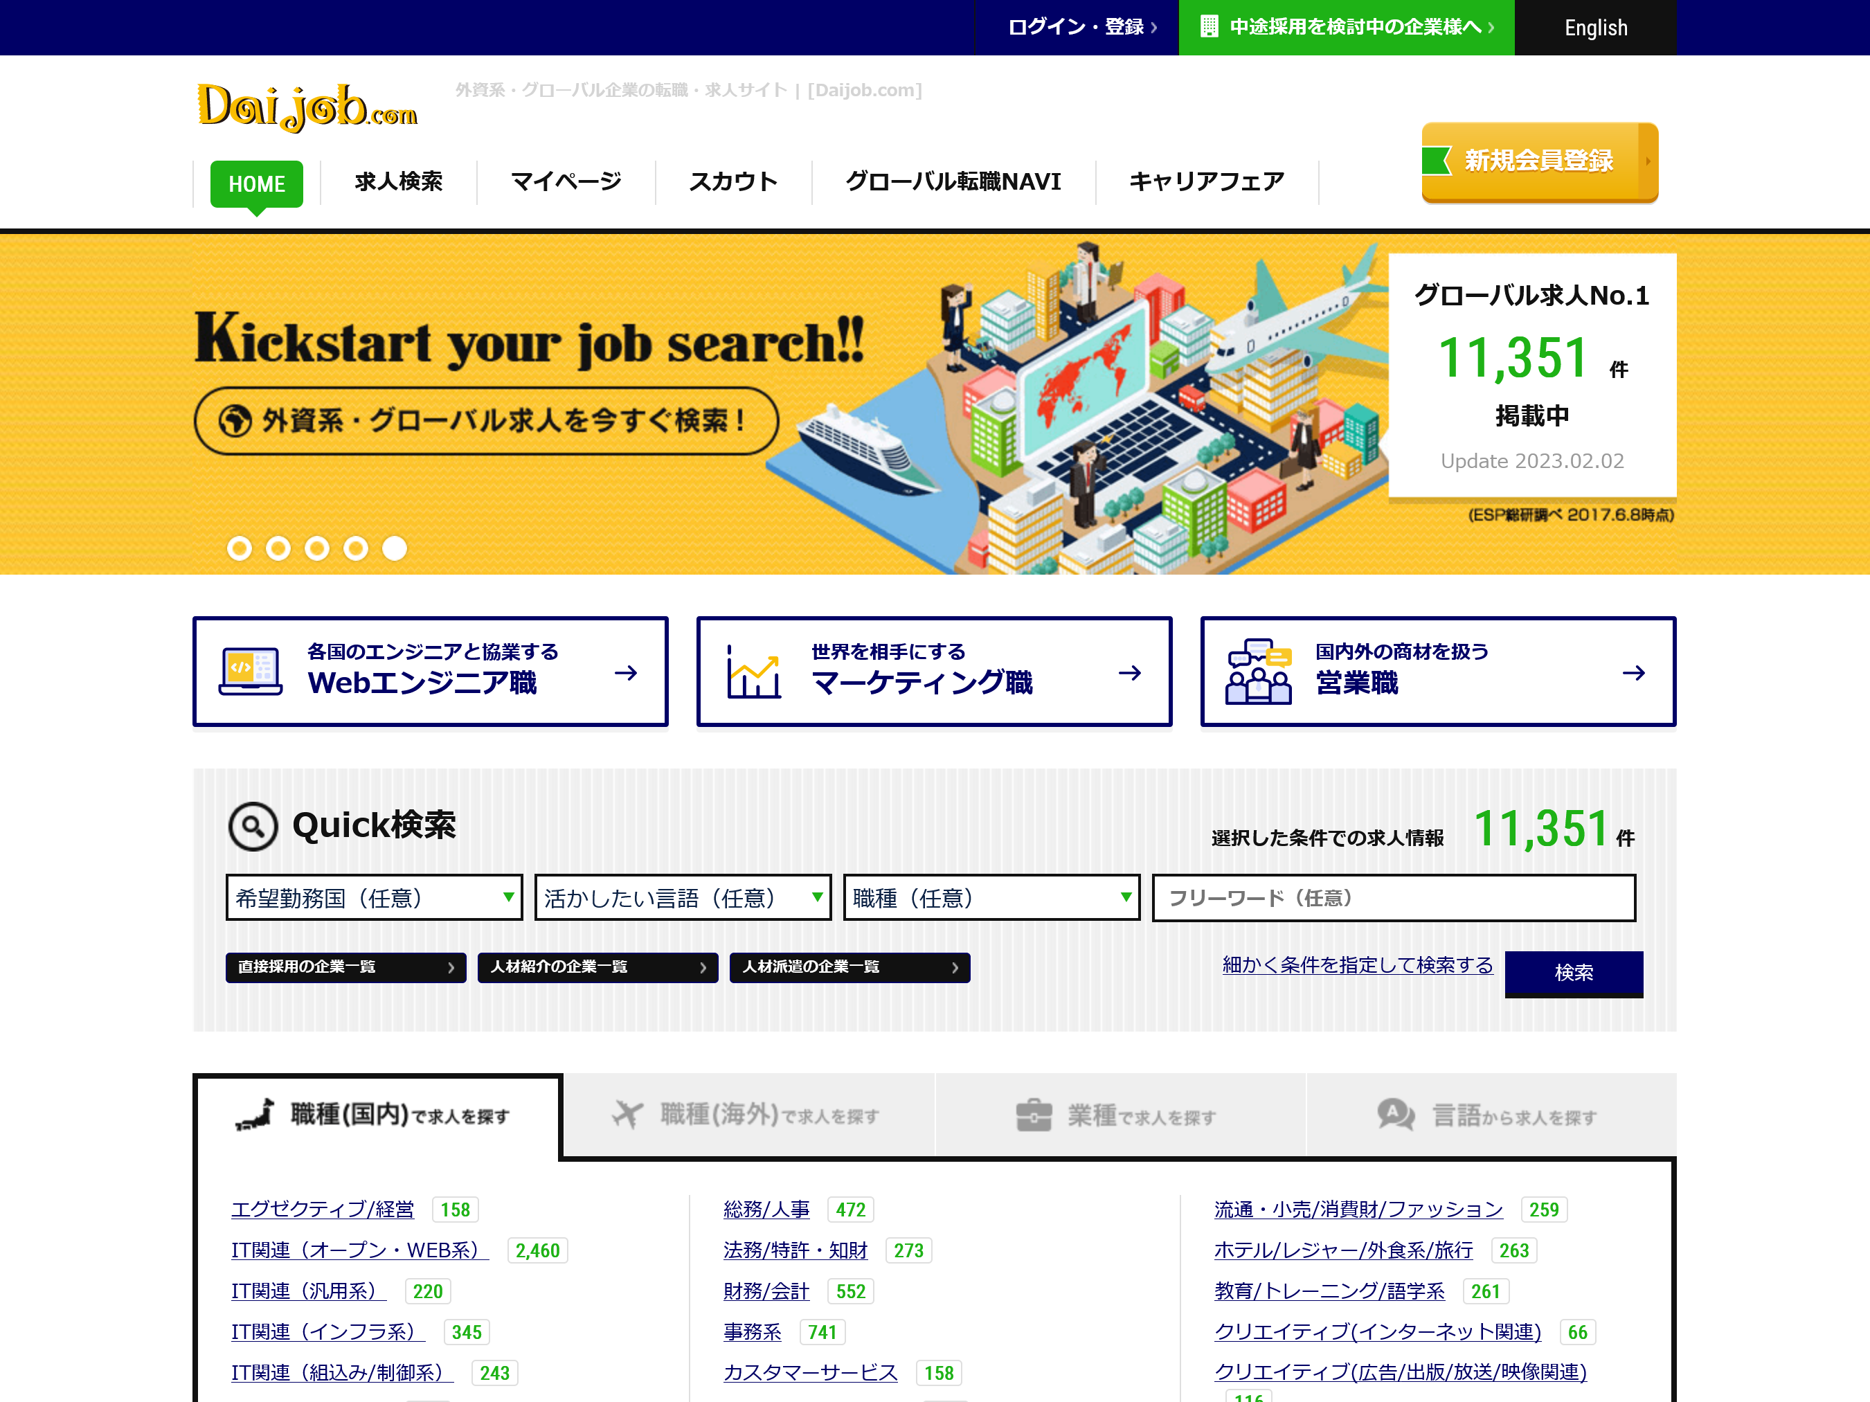Click the language icon on 言語から求人を探す tab

click(1395, 1115)
